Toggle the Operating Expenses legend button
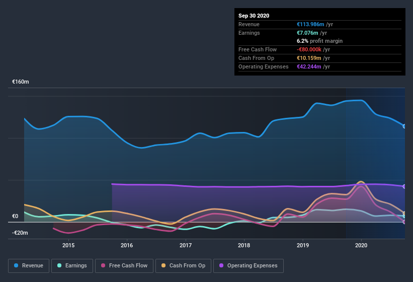The width and height of the screenshot is (413, 282). point(249,266)
